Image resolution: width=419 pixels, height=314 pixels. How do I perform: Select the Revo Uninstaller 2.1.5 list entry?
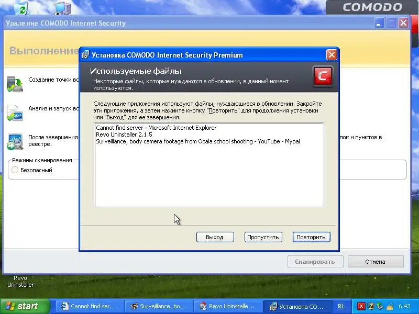(124, 134)
